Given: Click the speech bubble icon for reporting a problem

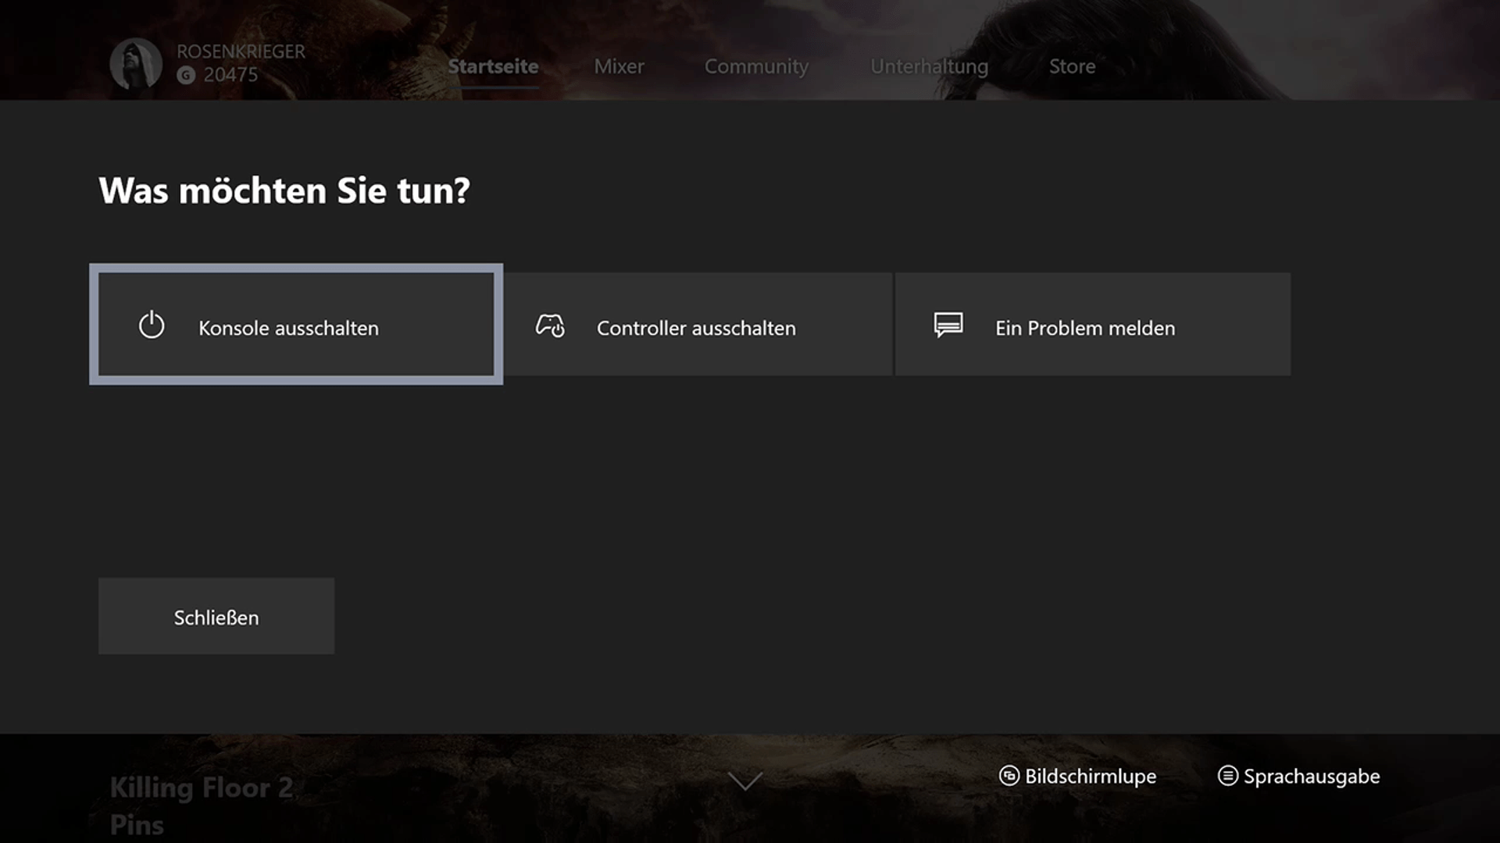Looking at the screenshot, I should (948, 325).
